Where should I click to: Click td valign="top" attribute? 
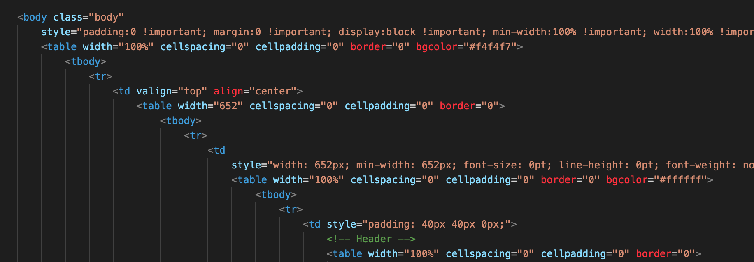[x=172, y=91]
